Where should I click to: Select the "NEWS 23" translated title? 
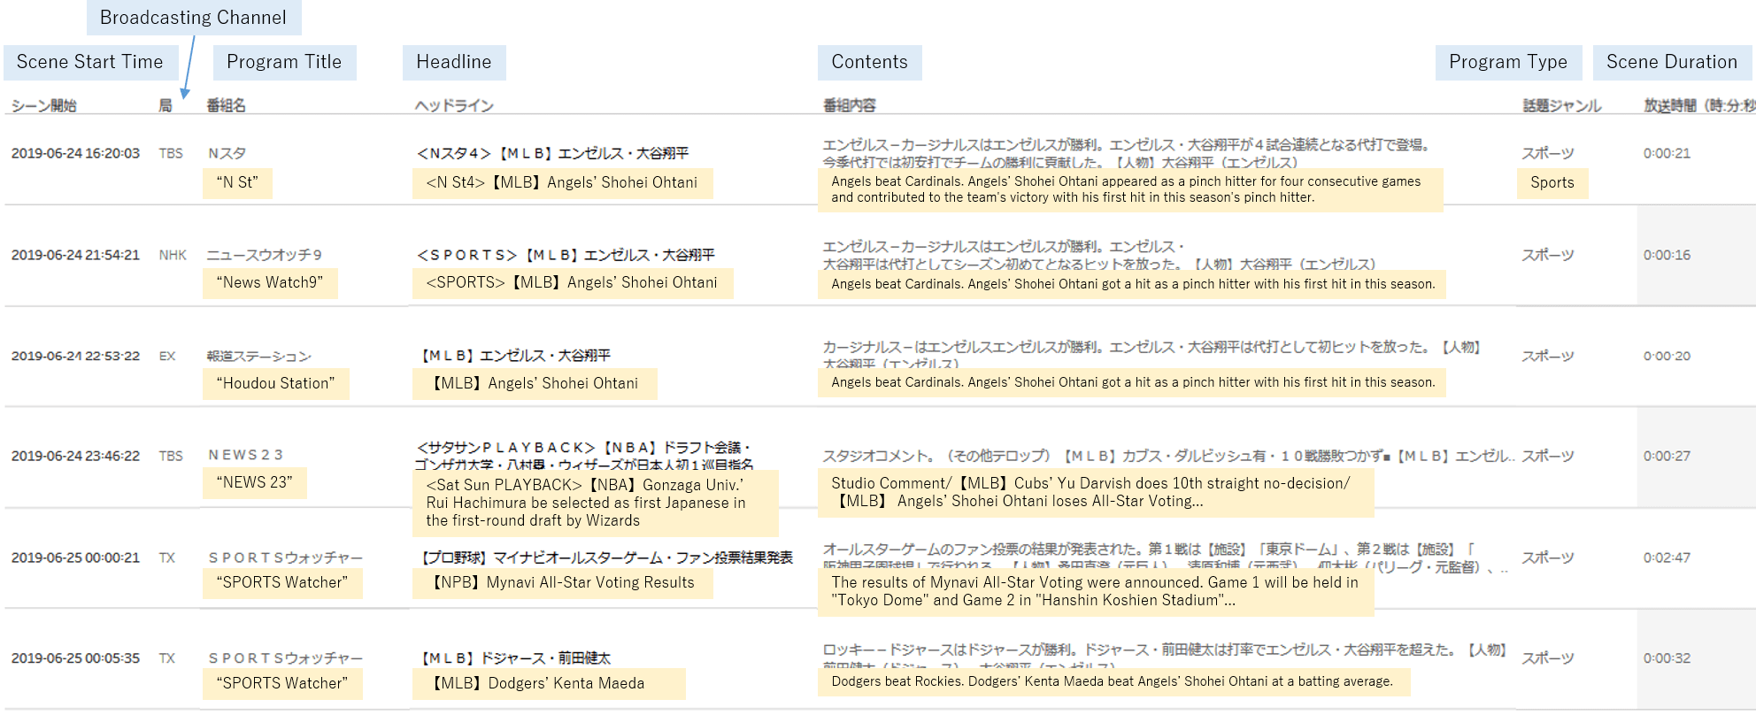coord(254,482)
